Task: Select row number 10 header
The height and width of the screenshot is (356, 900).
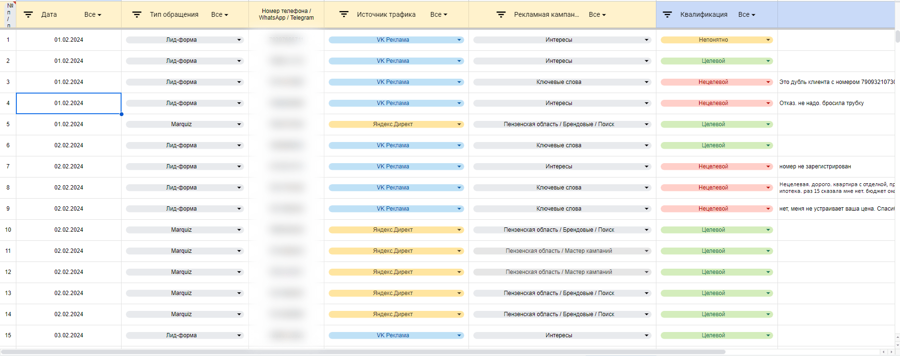Action: tap(8, 230)
